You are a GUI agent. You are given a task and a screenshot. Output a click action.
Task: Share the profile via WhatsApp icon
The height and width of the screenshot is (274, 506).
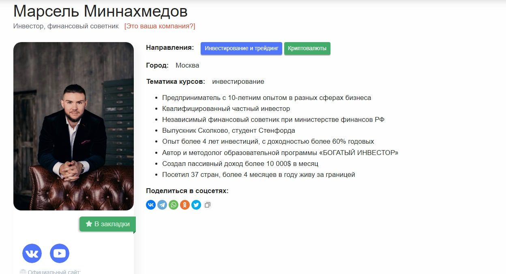pos(174,205)
